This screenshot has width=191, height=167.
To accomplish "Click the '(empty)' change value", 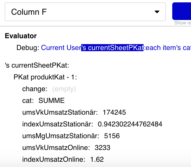I will tap(64, 89).
